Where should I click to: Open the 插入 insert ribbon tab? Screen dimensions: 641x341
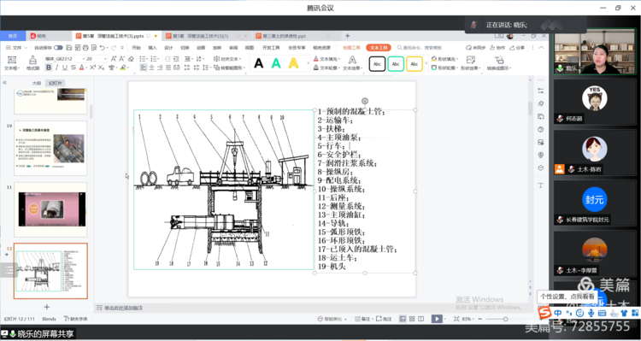(x=152, y=48)
